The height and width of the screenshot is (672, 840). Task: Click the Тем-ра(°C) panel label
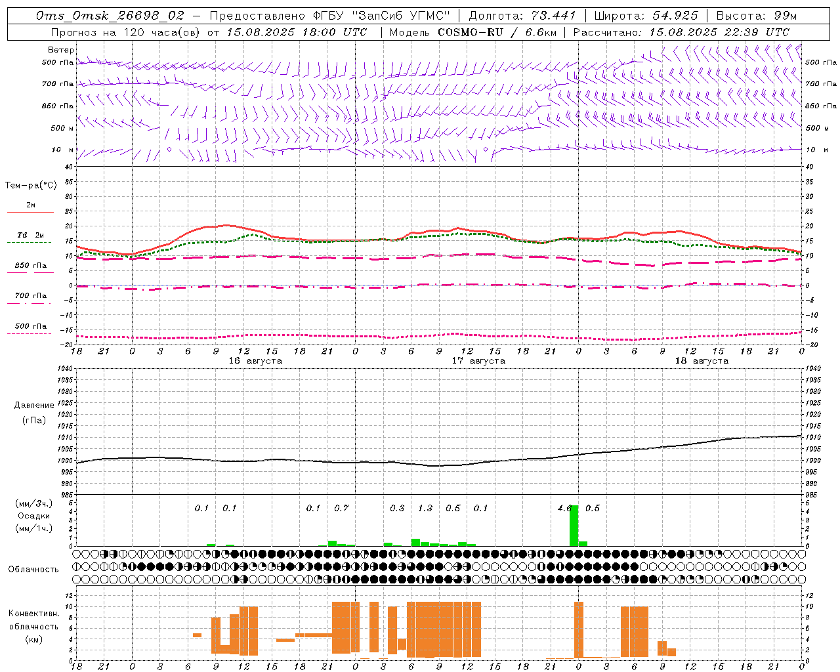[x=31, y=186]
